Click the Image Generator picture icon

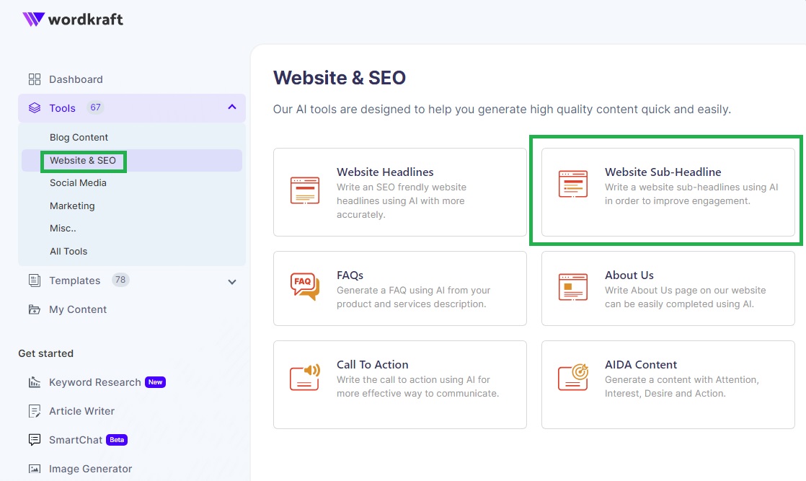click(x=34, y=468)
